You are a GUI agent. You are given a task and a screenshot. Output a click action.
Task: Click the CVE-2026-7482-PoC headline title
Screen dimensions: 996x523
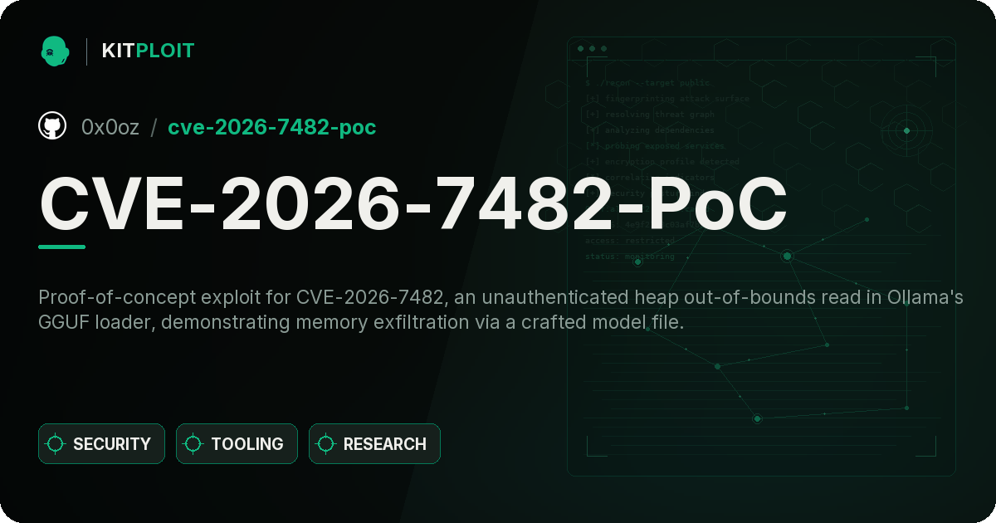click(413, 203)
